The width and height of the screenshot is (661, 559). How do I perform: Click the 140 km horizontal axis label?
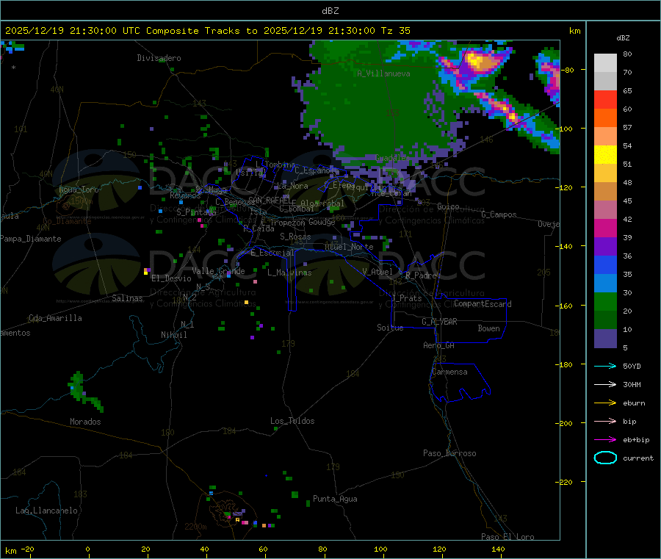(498, 549)
